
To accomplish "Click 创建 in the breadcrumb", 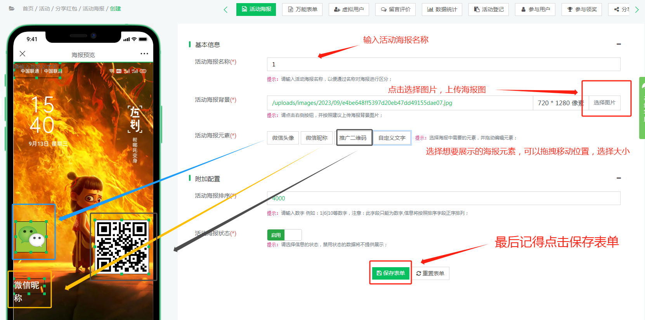I will point(115,9).
